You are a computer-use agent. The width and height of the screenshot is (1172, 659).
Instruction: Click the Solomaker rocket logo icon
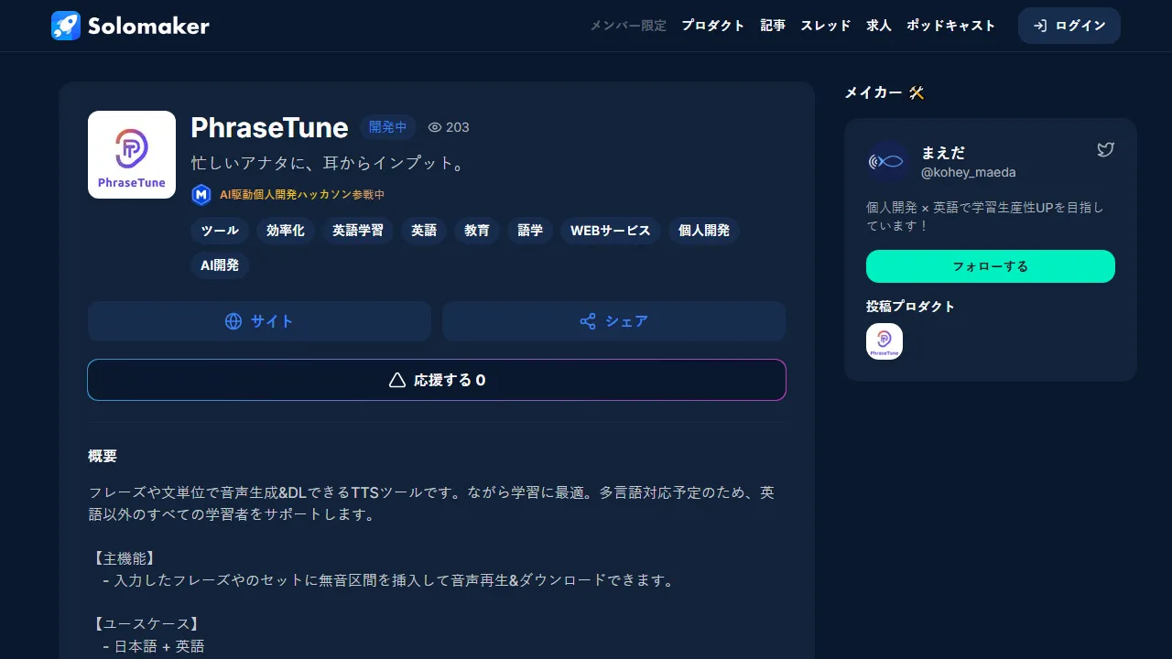point(64,26)
